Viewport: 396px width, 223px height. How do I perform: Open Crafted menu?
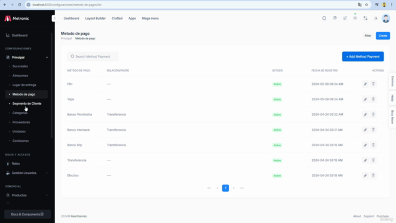point(117,18)
